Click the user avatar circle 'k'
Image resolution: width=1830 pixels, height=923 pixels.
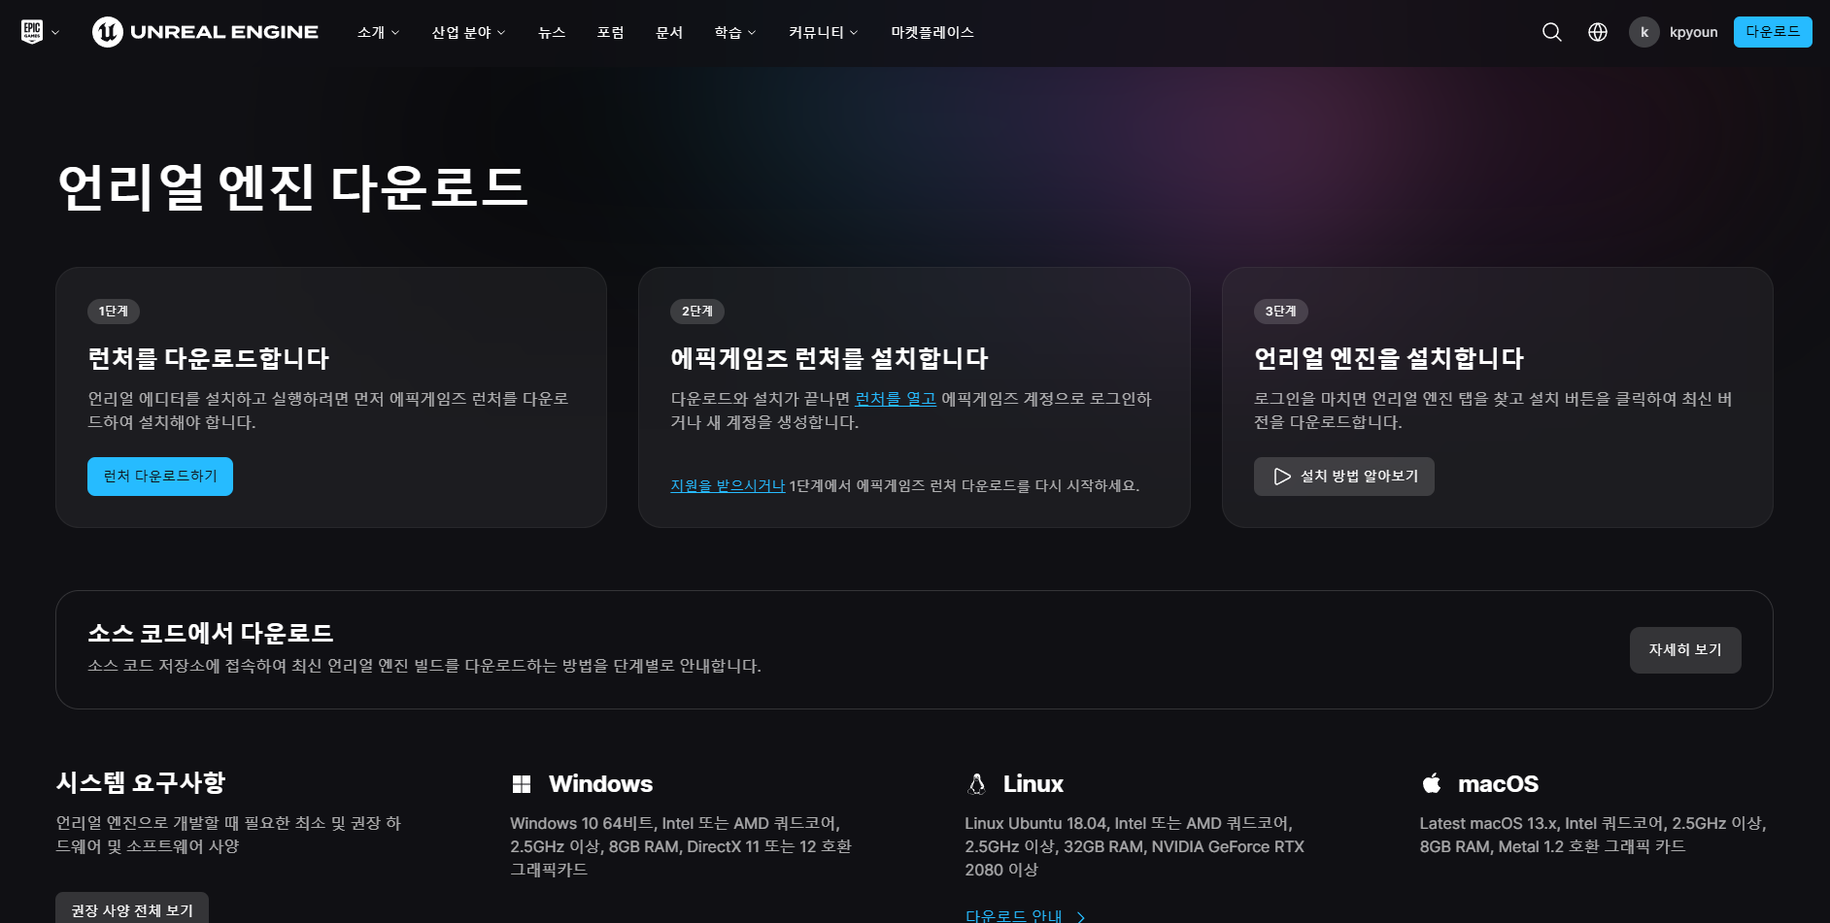click(x=1644, y=32)
